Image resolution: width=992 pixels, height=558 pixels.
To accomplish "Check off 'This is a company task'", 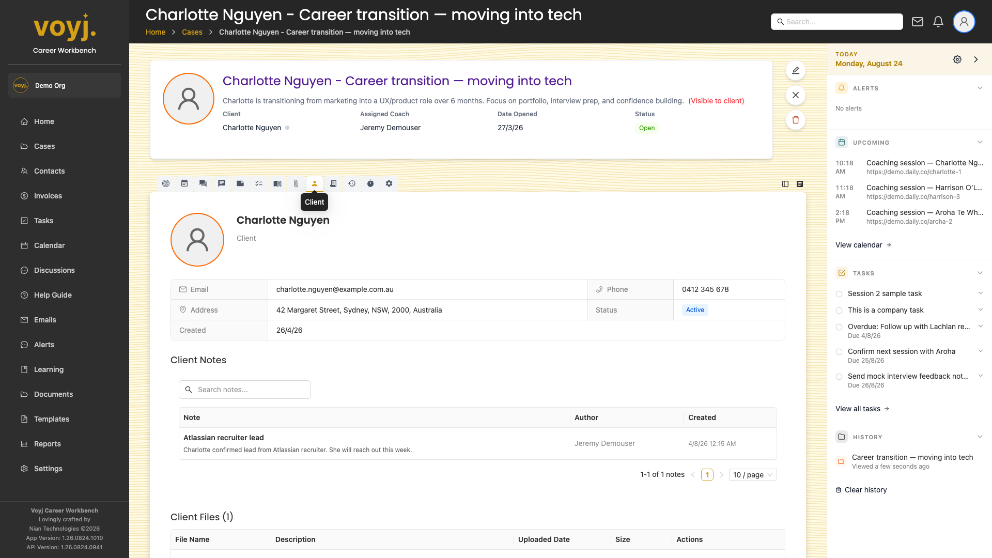I will (839, 311).
